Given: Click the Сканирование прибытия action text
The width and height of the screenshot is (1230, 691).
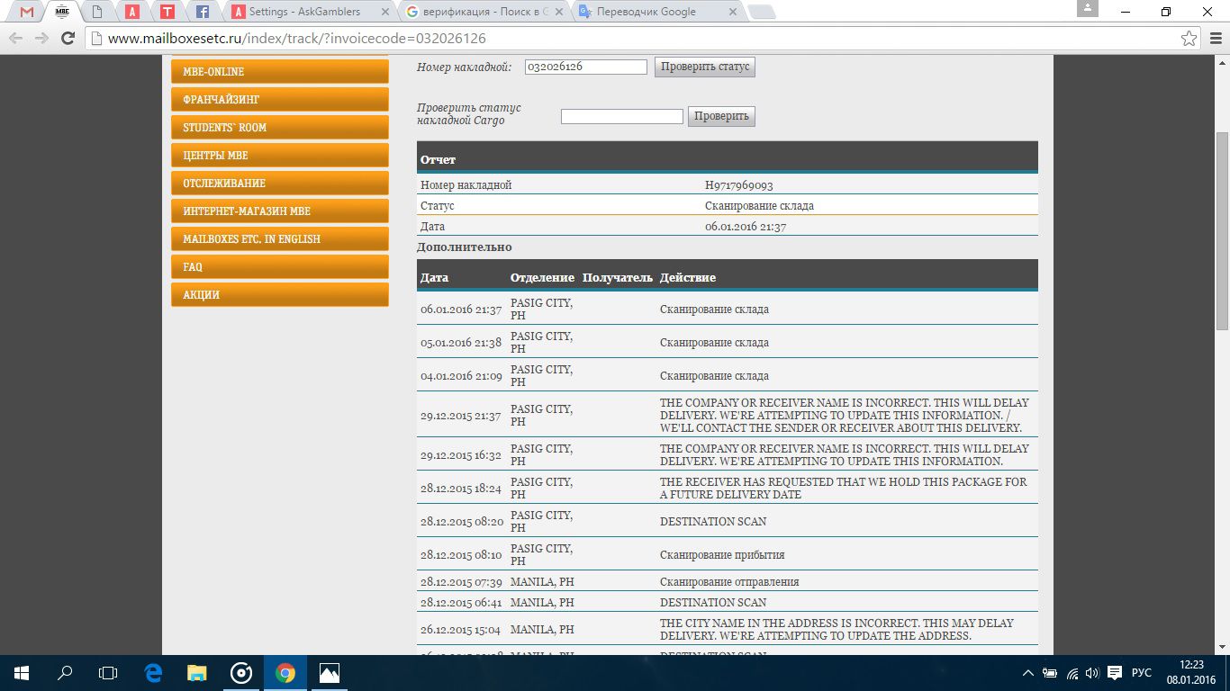Looking at the screenshot, I should 722,555.
